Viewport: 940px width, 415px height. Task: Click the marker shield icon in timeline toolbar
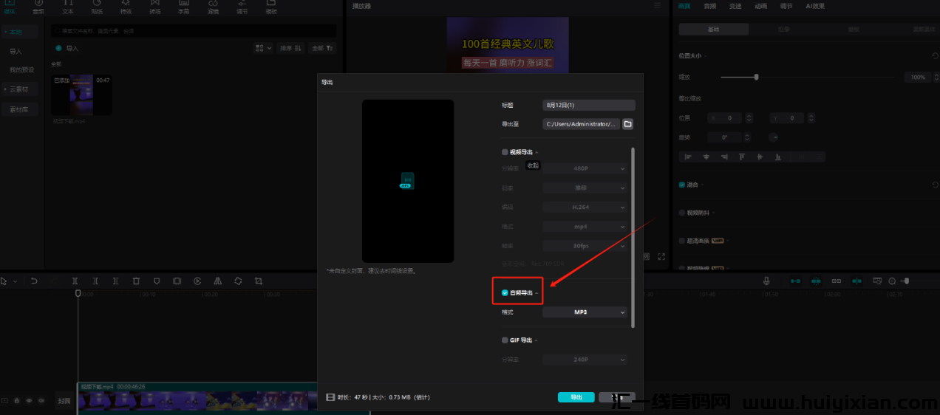click(157, 281)
